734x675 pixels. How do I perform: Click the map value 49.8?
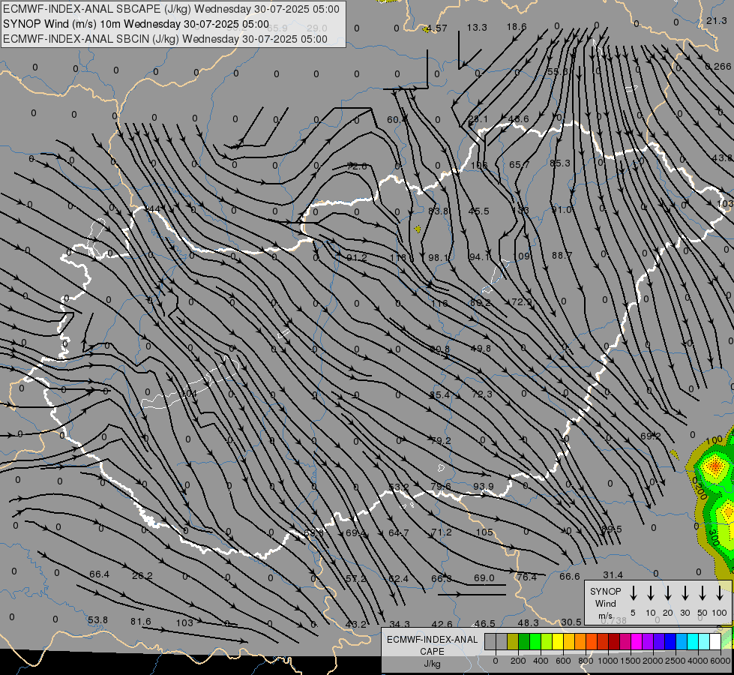[x=481, y=348]
